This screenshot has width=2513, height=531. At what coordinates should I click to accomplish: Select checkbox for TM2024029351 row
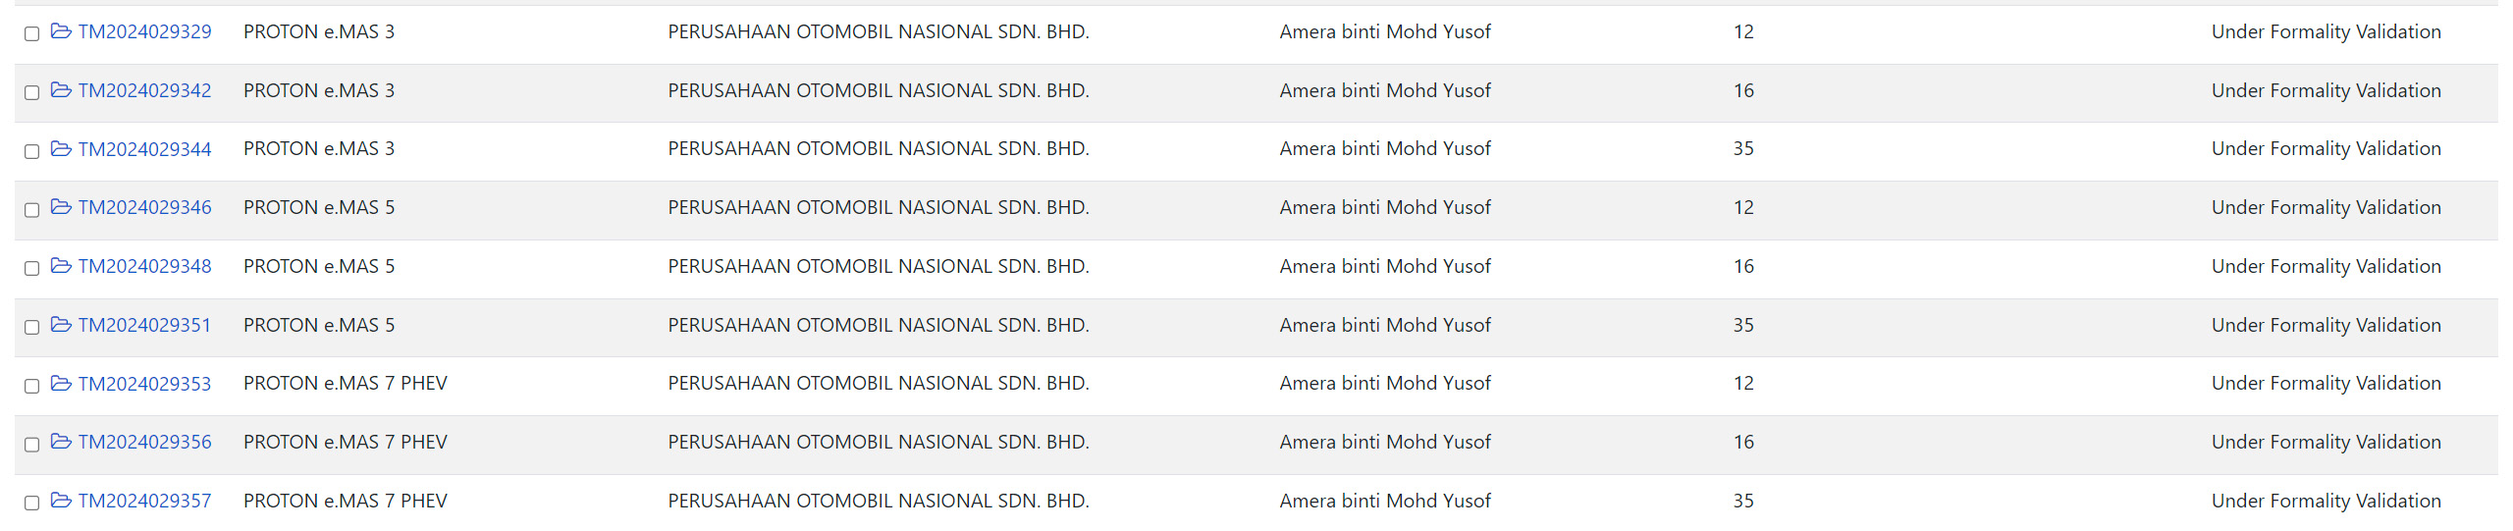[31, 328]
